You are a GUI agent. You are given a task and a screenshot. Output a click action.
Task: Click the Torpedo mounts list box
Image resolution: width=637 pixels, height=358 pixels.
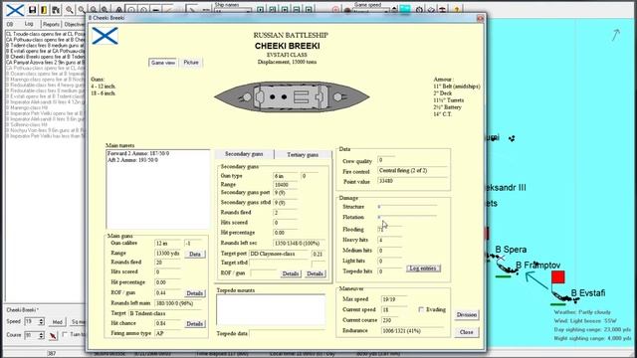click(x=271, y=310)
